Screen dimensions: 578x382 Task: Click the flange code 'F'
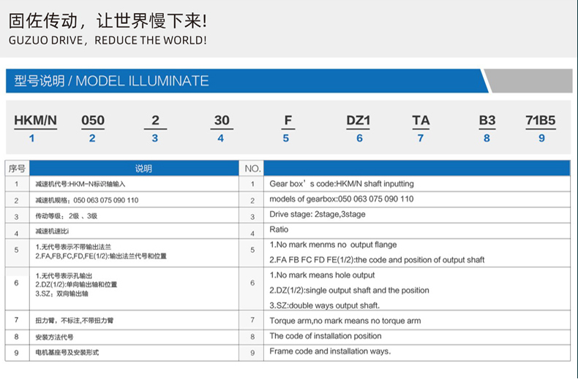(288, 121)
